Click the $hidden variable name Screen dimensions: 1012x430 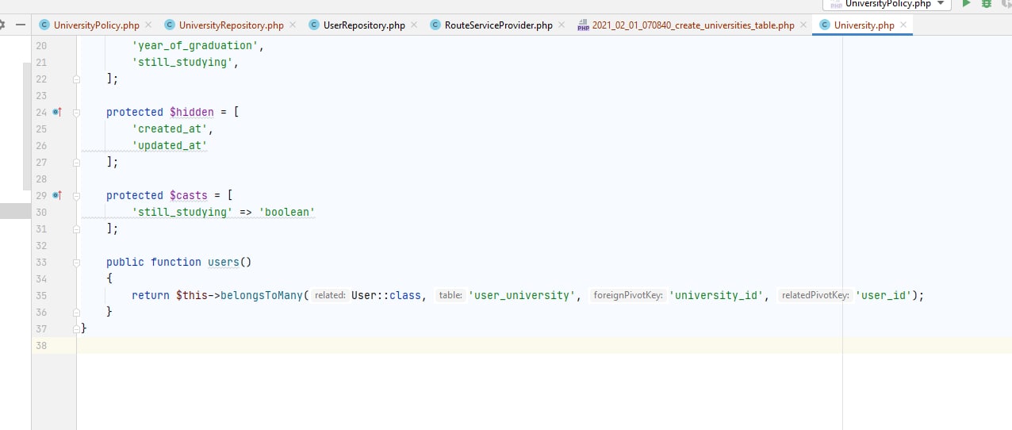pos(192,112)
